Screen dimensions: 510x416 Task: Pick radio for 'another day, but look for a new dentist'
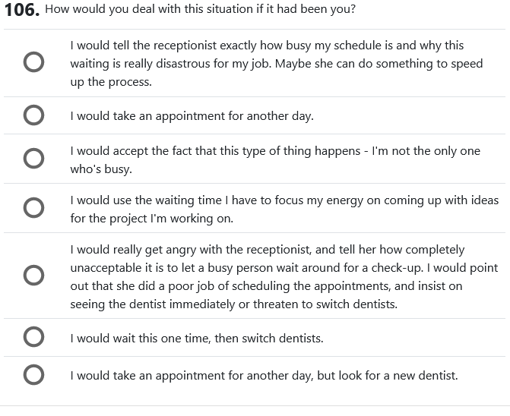(x=33, y=374)
